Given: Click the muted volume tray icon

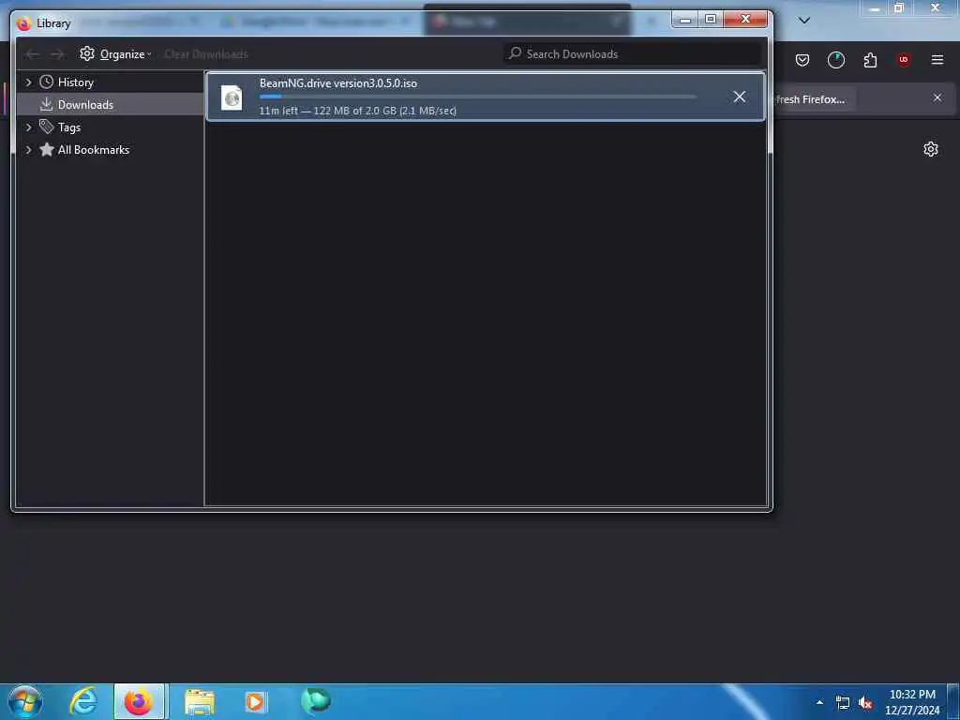Looking at the screenshot, I should [865, 703].
